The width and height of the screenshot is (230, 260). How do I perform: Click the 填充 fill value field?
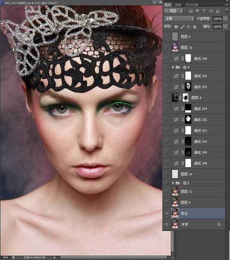(217, 27)
